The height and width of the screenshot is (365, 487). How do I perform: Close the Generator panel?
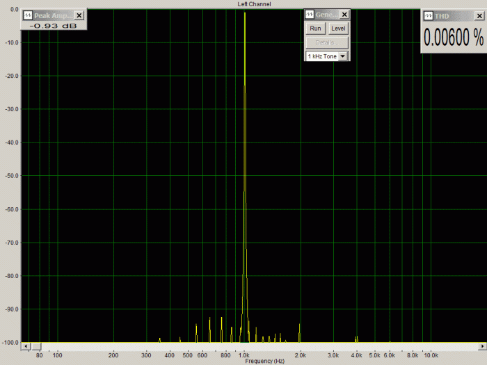point(344,15)
